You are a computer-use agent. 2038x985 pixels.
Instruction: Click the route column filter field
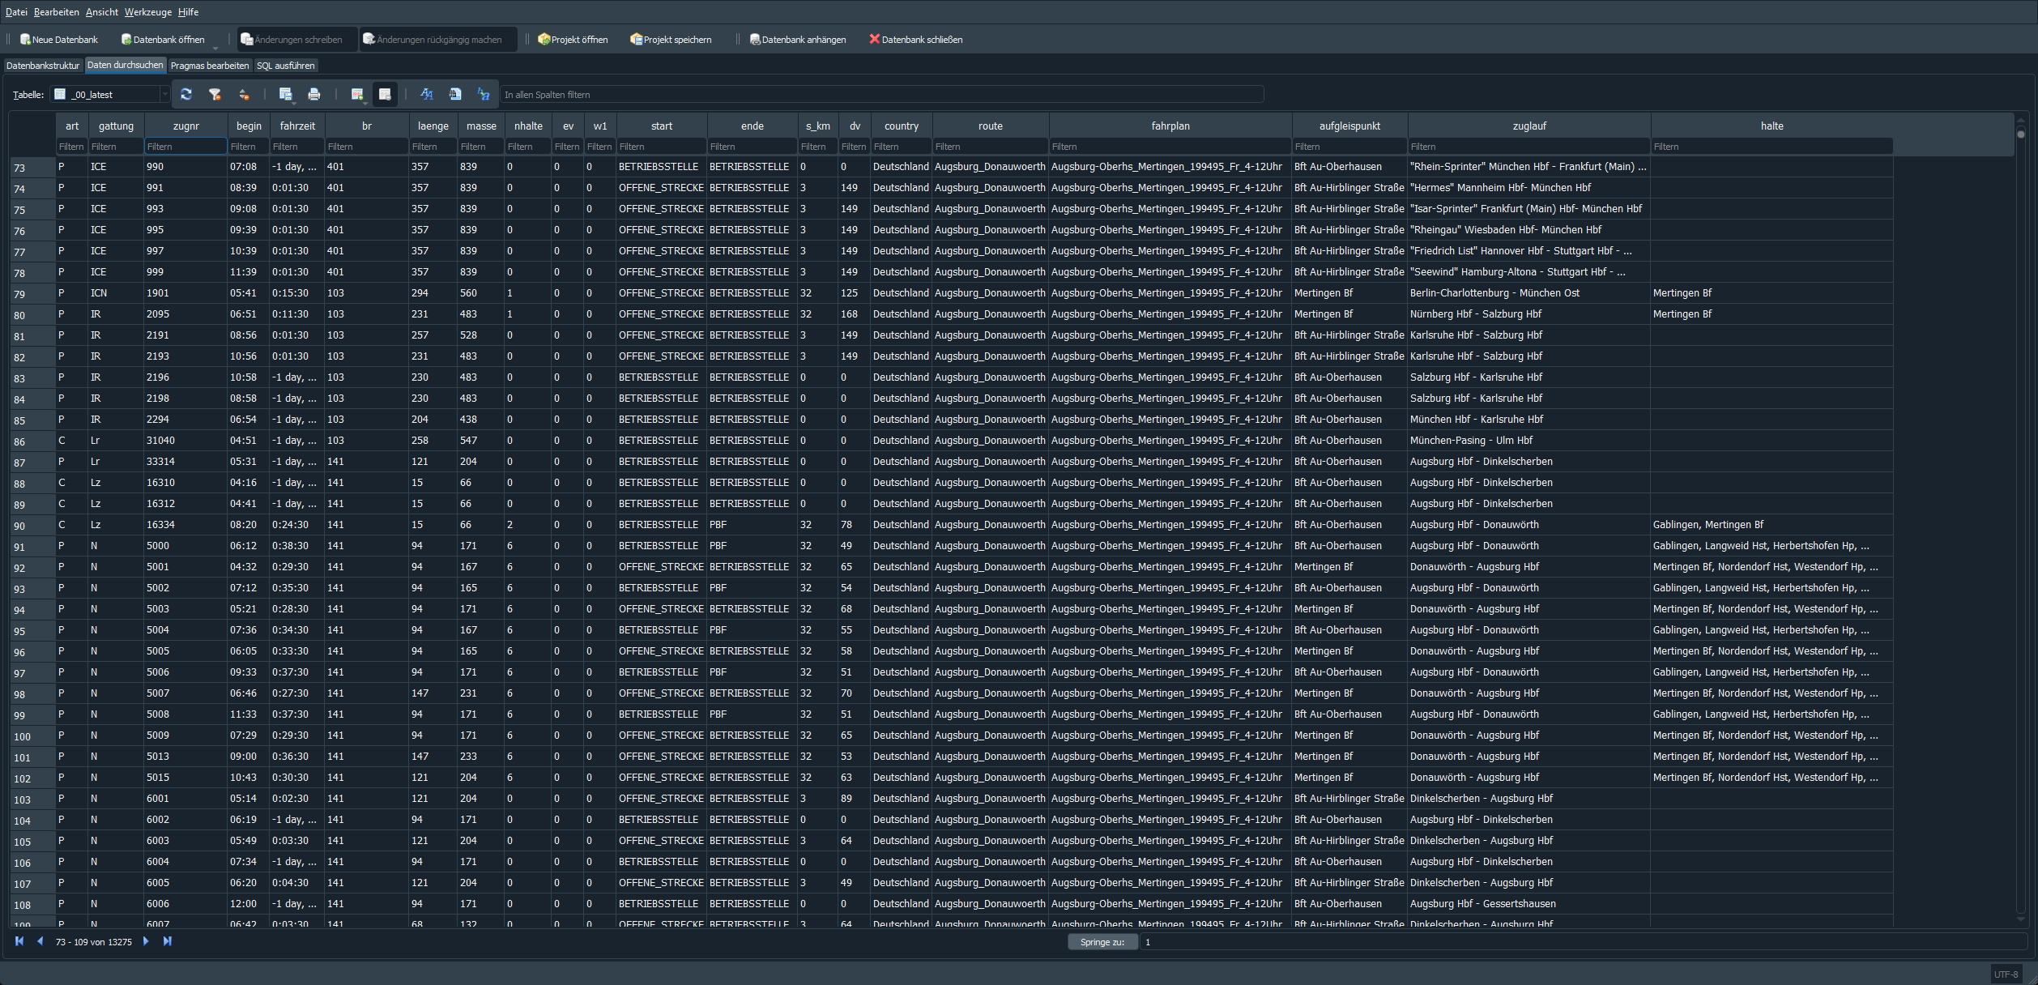coord(991,147)
